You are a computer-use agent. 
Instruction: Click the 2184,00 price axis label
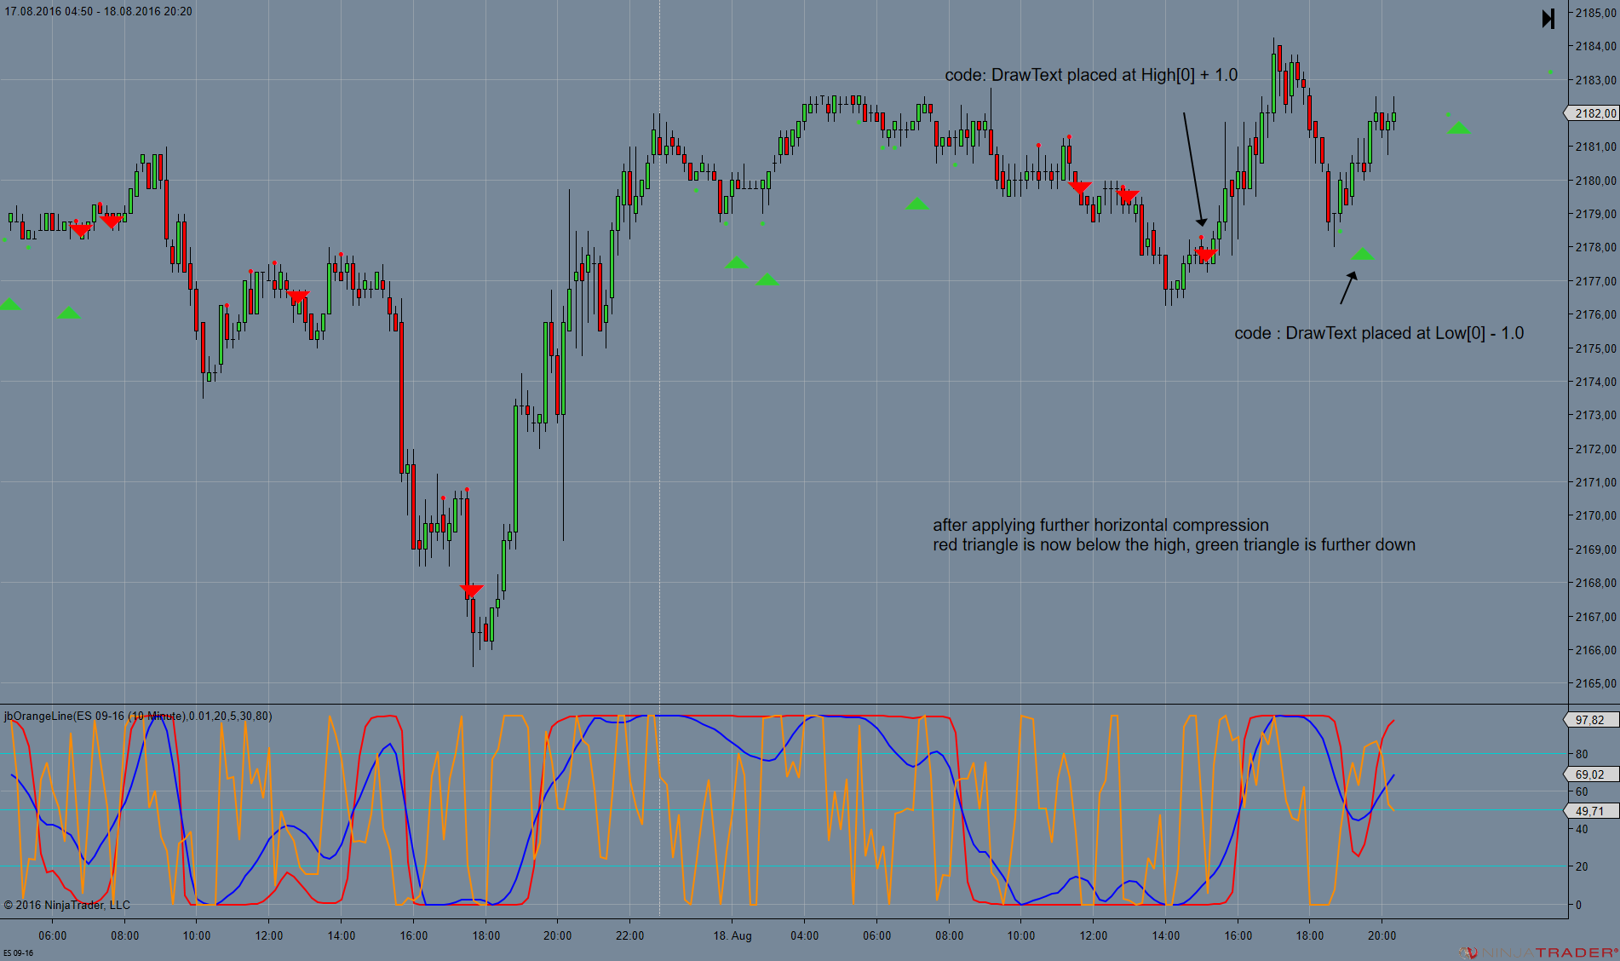click(x=1595, y=46)
